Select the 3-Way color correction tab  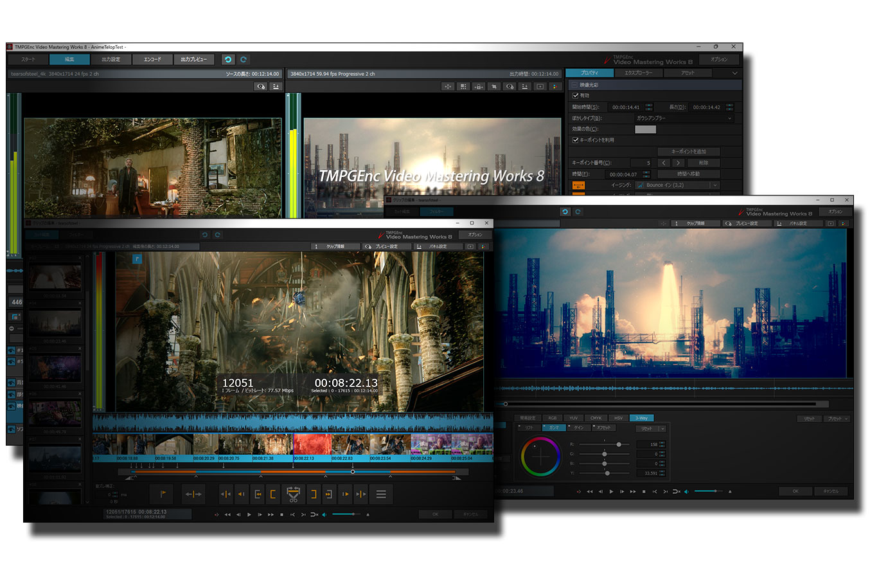point(641,418)
